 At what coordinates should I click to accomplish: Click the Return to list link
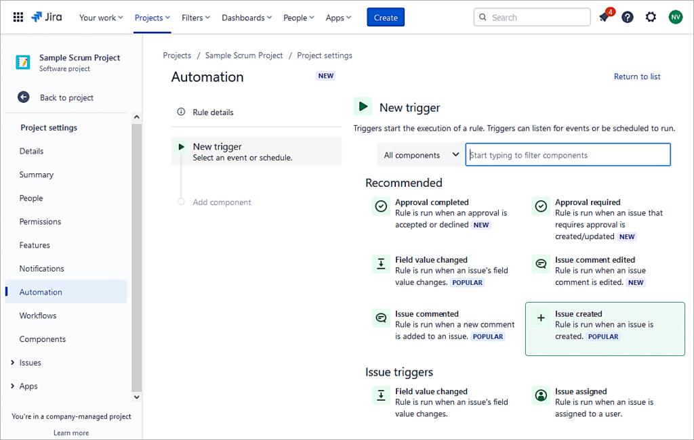(x=636, y=76)
